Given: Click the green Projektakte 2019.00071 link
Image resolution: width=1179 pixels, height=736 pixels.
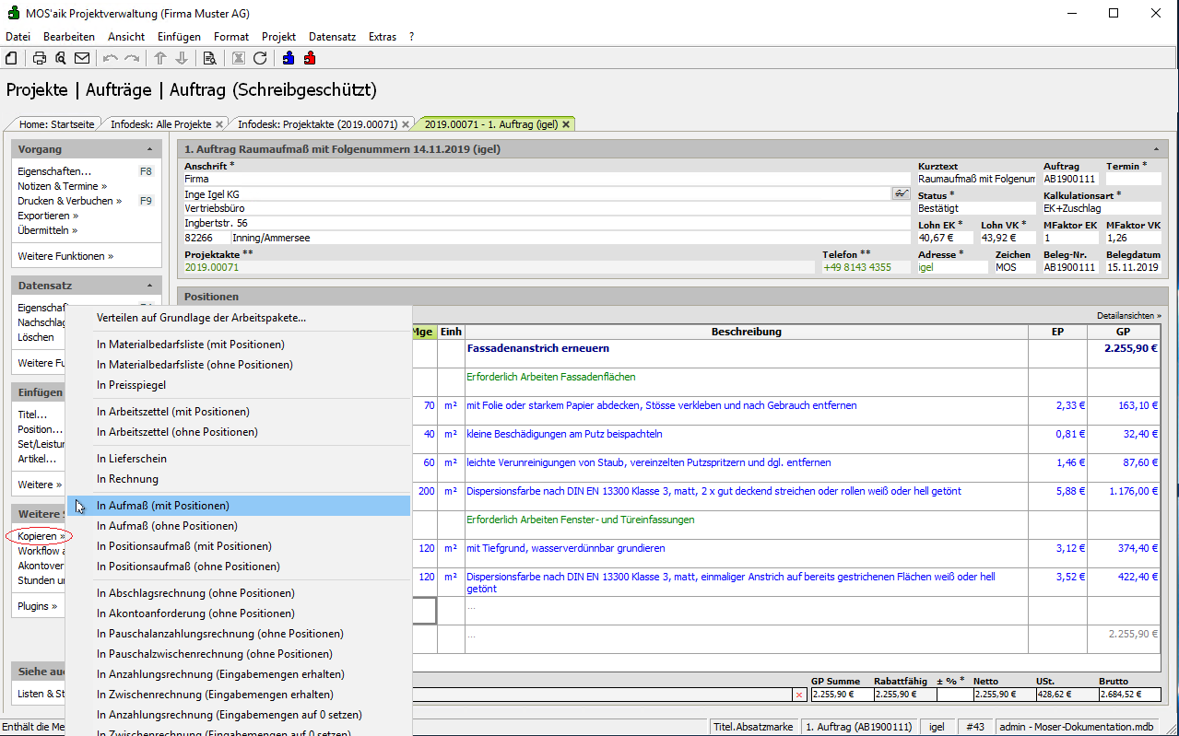Looking at the screenshot, I should [212, 267].
